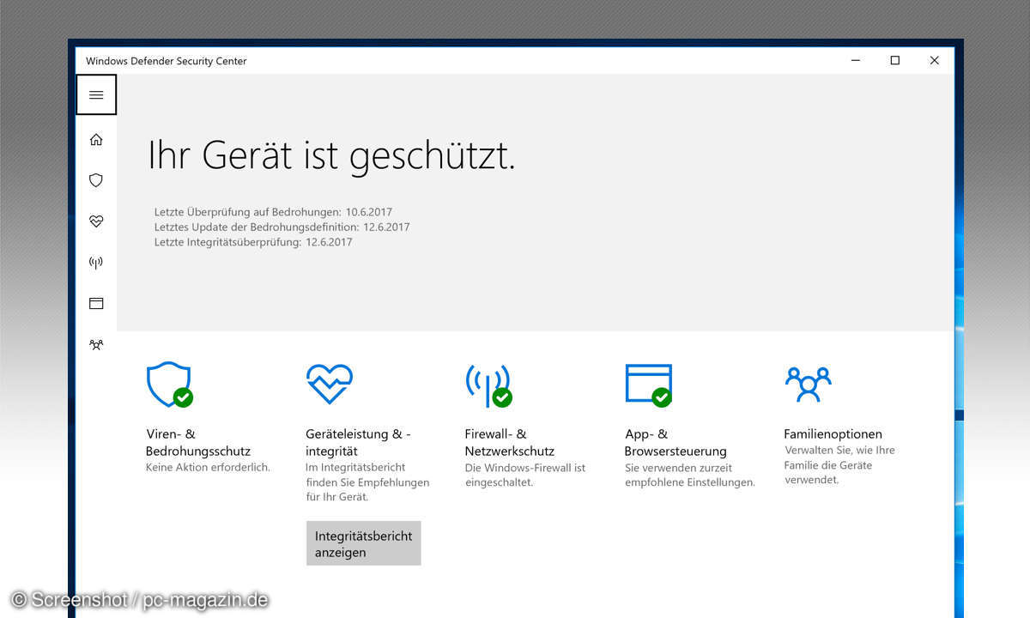Screen dimensions: 1030x618
Task: Open family options sidebar icon
Action: 96,344
